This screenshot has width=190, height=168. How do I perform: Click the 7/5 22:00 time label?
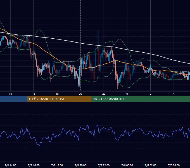[x=104, y=165]
